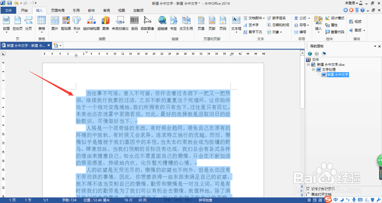Toggle the IME 中 language mode
382x203 pixels.
pyautogui.click(x=336, y=200)
